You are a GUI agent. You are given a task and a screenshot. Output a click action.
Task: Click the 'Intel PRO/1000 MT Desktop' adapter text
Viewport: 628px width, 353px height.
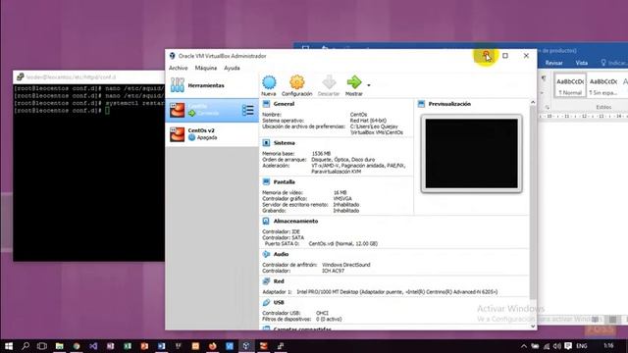tap(396, 292)
